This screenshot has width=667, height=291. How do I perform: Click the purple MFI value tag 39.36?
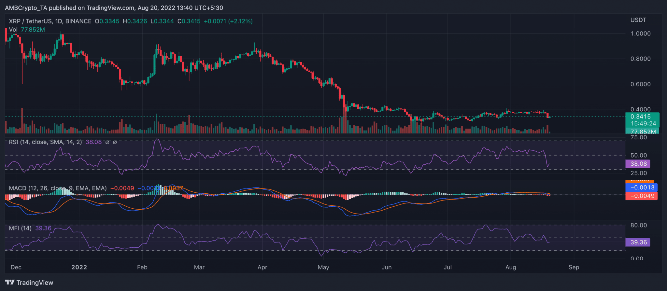coord(638,242)
